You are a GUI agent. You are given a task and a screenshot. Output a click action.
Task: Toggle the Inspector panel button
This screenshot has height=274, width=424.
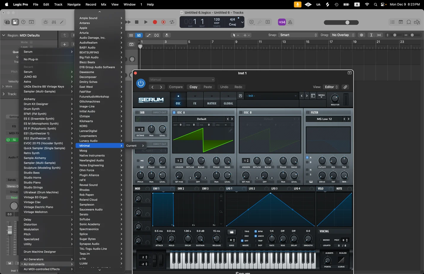(15, 22)
